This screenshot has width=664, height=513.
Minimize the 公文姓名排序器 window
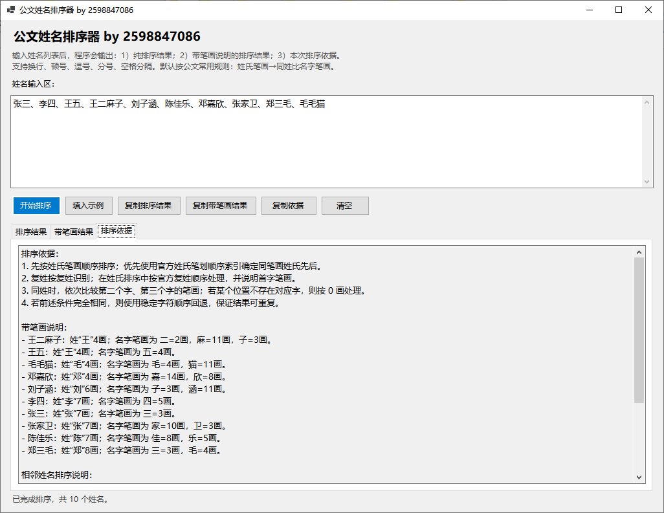(x=589, y=10)
